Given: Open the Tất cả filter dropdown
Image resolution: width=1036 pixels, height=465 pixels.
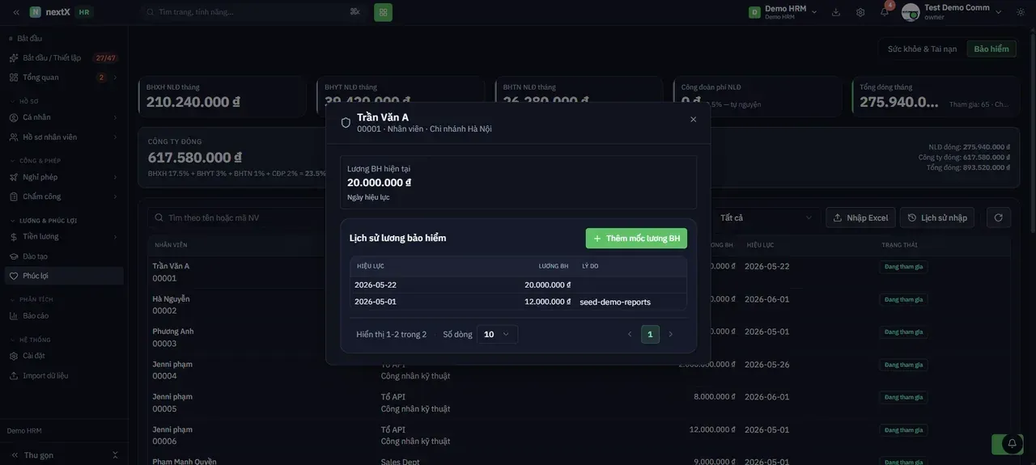Looking at the screenshot, I should point(766,218).
